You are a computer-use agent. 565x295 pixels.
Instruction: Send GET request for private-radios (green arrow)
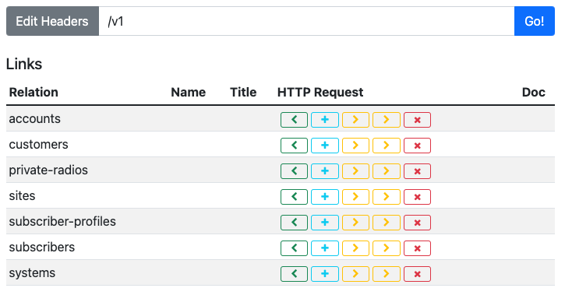[x=294, y=171]
